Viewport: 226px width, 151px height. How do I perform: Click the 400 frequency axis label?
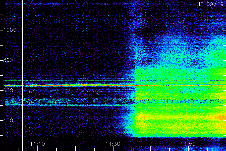8,120
